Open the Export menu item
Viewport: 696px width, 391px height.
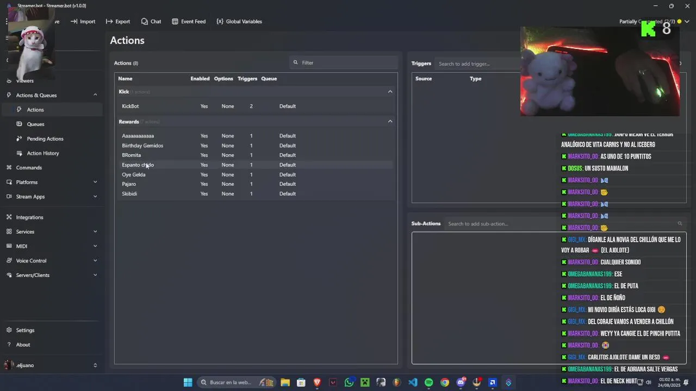[118, 22]
